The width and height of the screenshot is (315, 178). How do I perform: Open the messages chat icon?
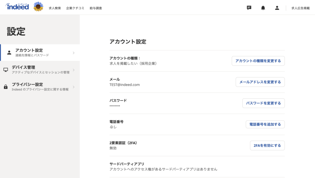[249, 8]
